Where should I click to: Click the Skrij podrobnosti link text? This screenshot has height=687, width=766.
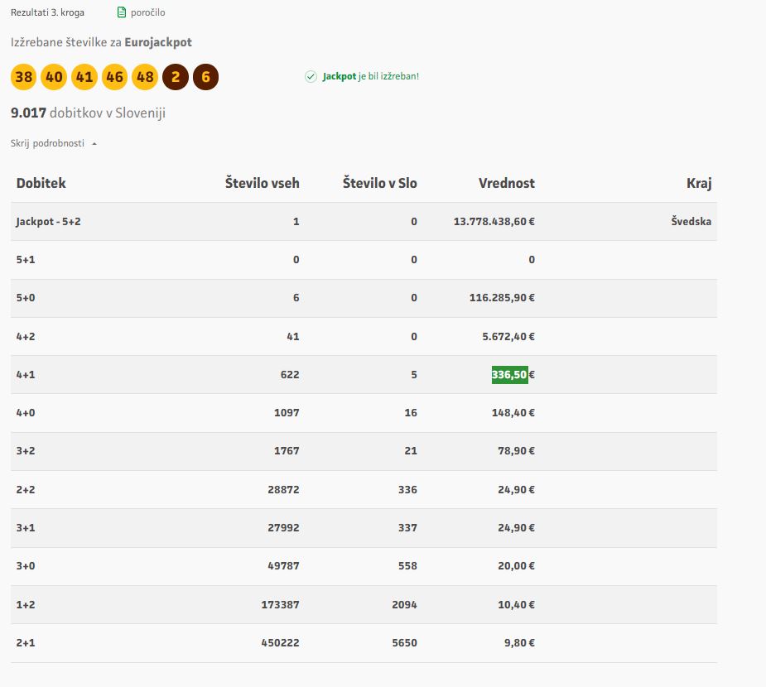coord(47,143)
